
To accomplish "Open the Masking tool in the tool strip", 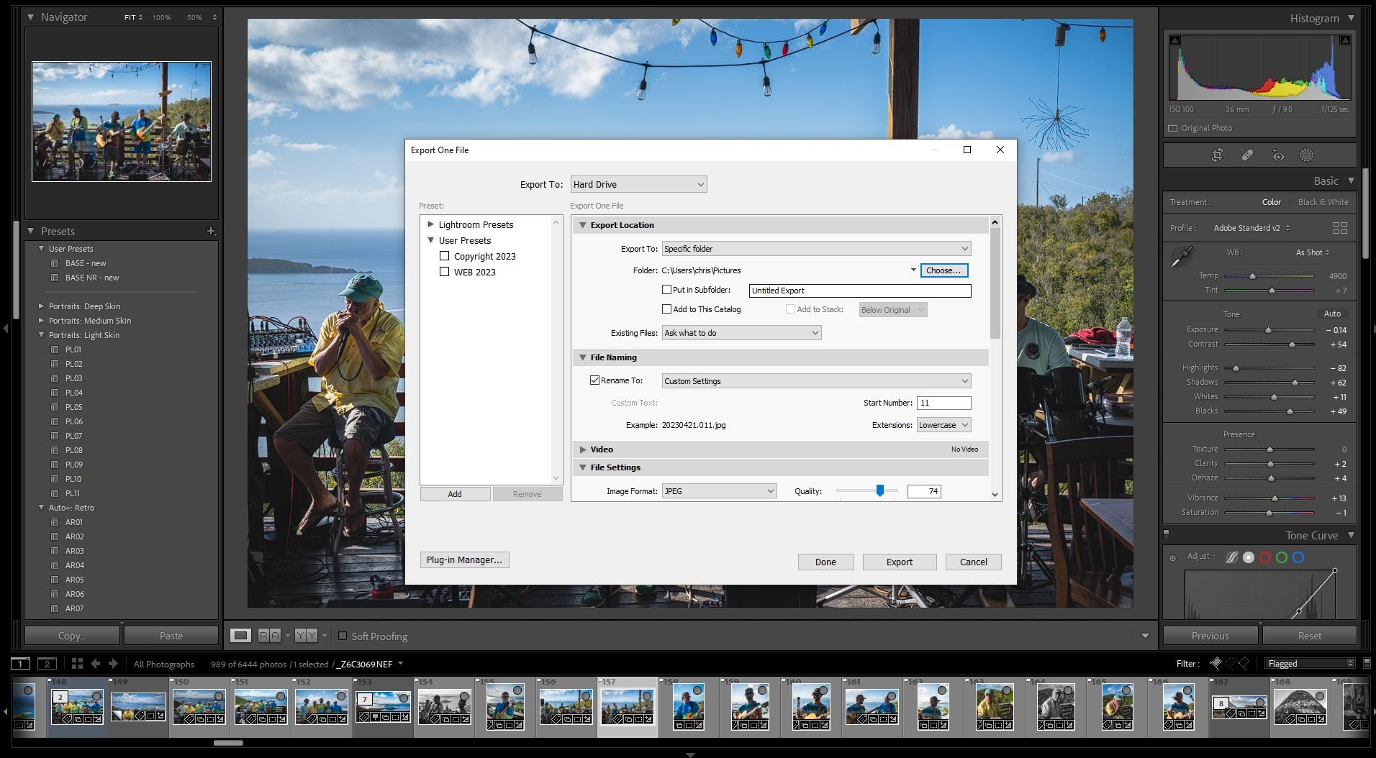I will click(x=1306, y=155).
